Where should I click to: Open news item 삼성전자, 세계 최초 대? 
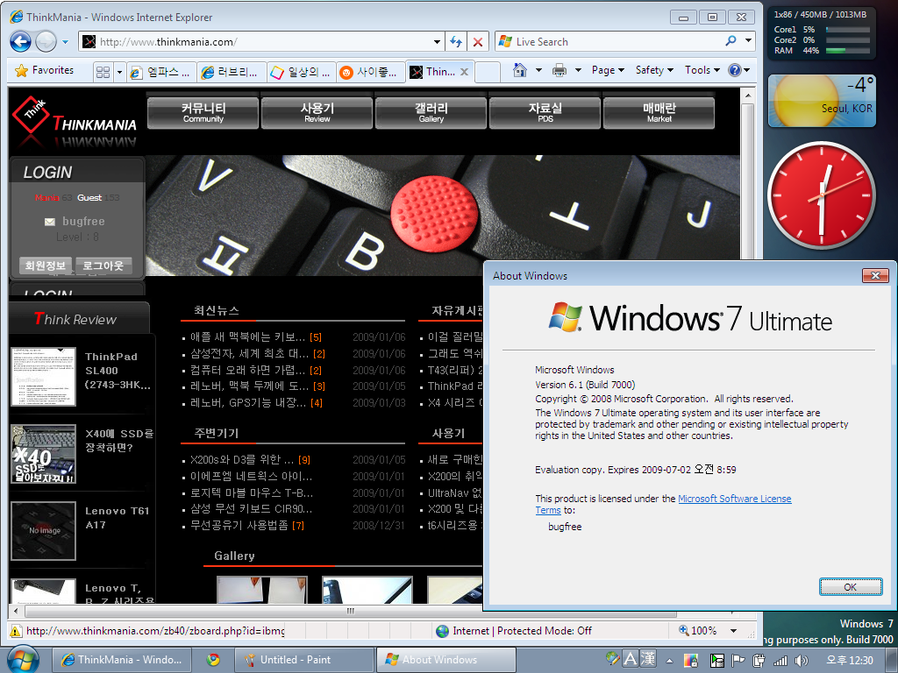pos(250,354)
